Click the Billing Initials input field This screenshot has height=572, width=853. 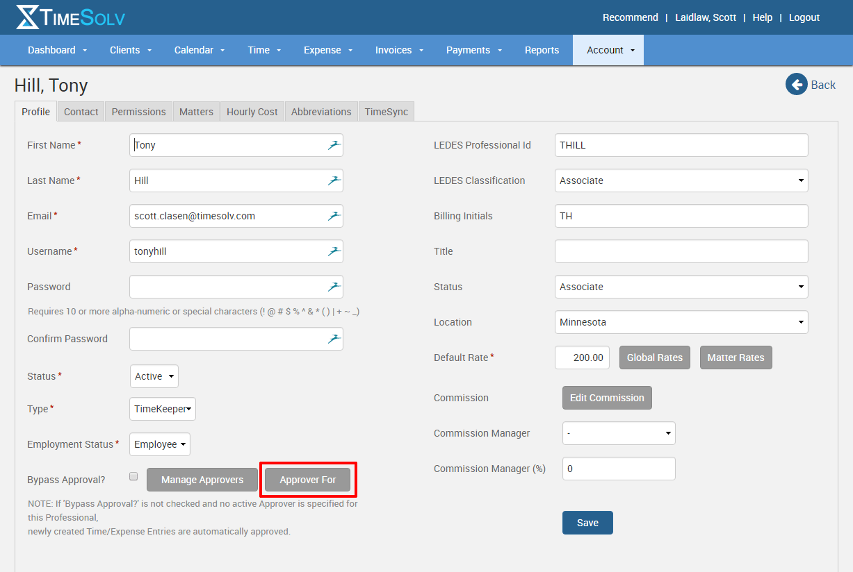(681, 216)
